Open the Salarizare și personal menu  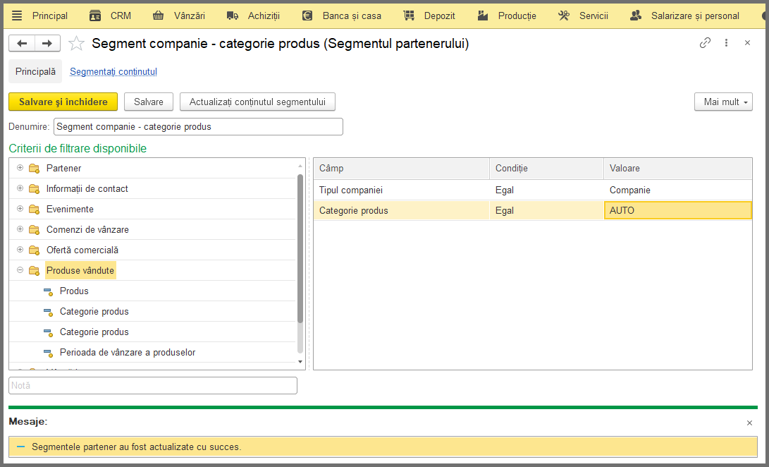tap(684, 16)
